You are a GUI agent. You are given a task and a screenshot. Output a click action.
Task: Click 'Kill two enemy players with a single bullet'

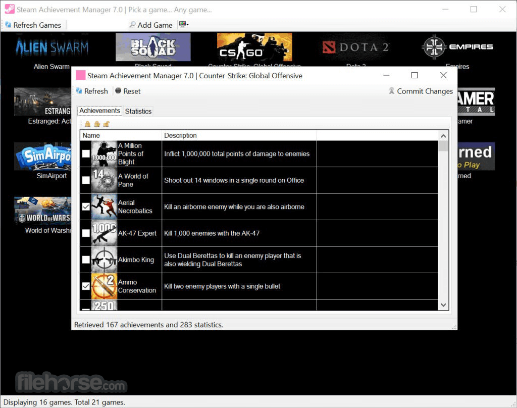click(x=222, y=286)
